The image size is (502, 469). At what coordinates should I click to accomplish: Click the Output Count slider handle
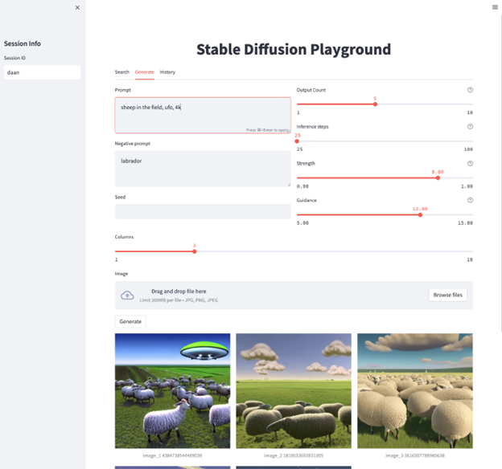375,104
